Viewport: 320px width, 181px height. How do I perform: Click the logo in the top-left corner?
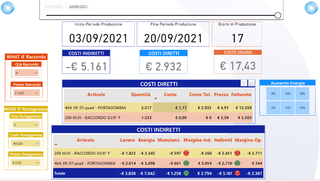tap(7, 8)
